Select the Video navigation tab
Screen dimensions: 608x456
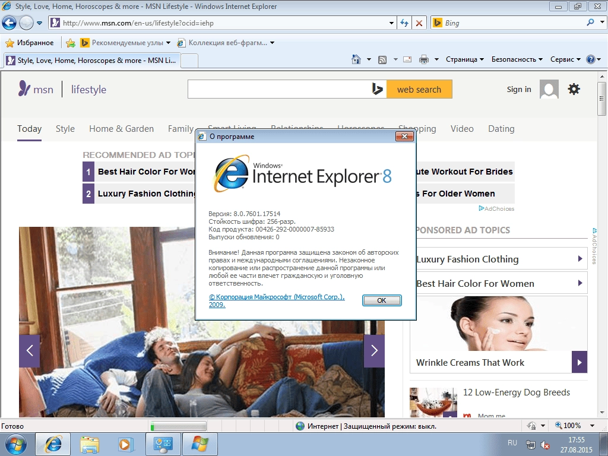462,129
